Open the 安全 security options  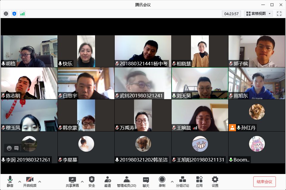coord(92,181)
